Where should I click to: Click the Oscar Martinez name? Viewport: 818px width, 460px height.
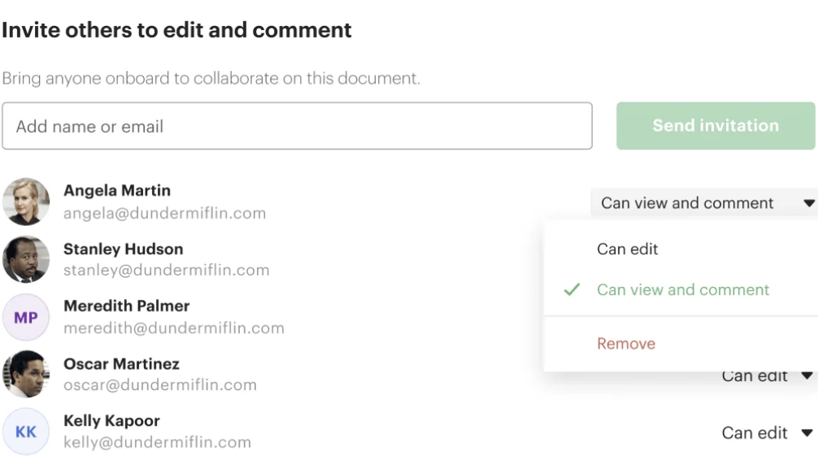coord(121,363)
